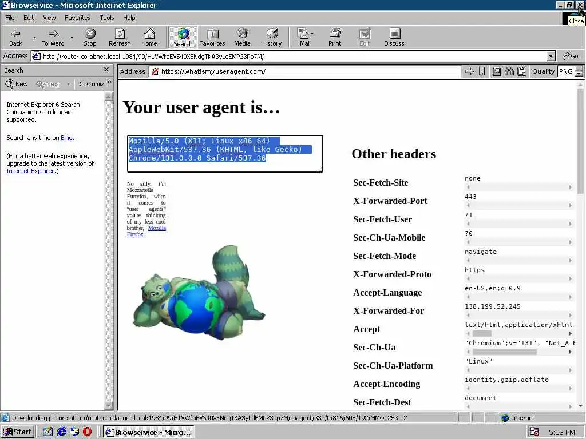Click the page vertical scrollbar thumb
The image size is (586, 439).
click(x=580, y=142)
